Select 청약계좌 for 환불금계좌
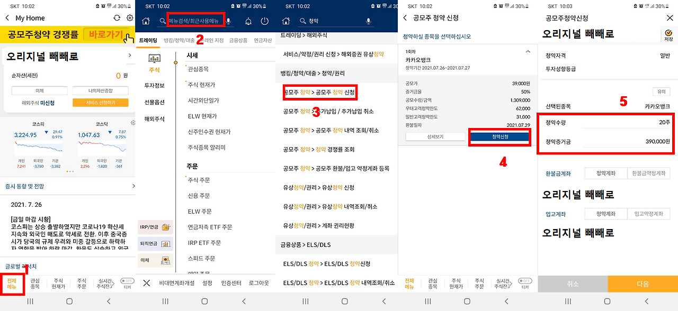Viewport: 678px width, 311px height. (x=605, y=173)
